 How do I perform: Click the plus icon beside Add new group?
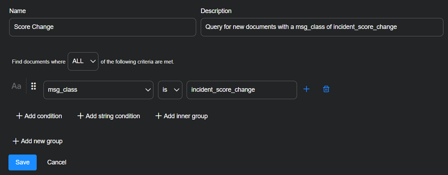point(16,141)
